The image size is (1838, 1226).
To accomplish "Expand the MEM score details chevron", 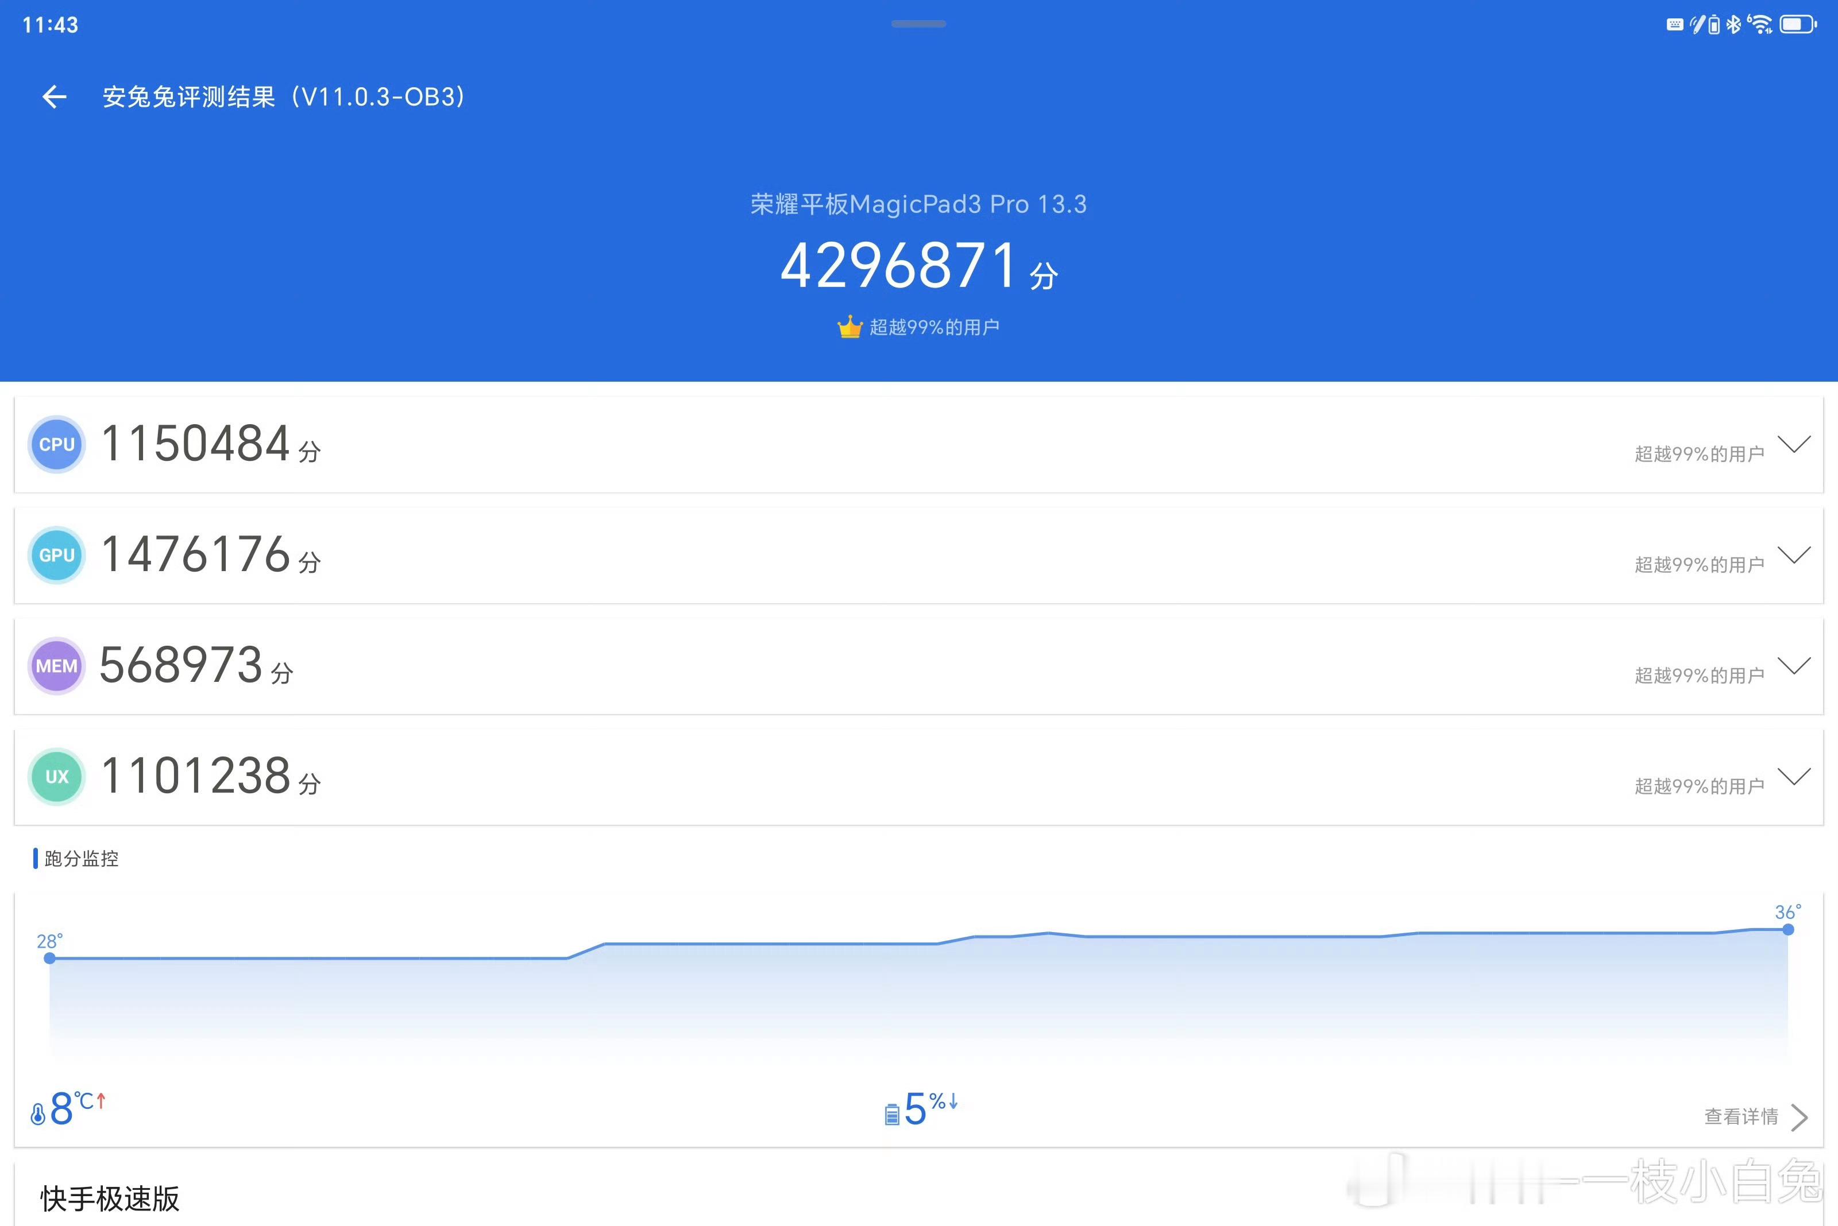I will pyautogui.click(x=1794, y=666).
